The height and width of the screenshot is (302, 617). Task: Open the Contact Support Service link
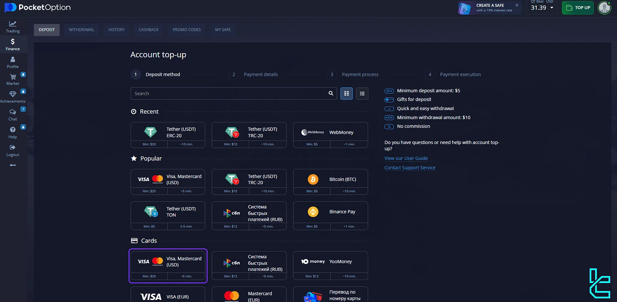410,168
